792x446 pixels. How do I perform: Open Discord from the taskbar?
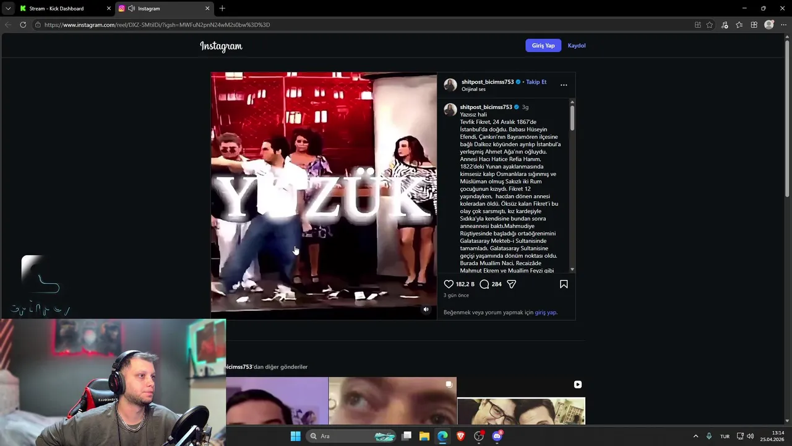pyautogui.click(x=497, y=436)
